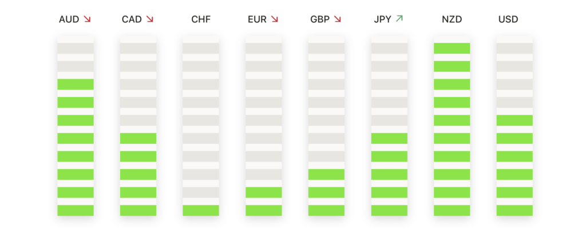Click the topmost green bar in USD meter
Screen dimensions: 586x233
[x=514, y=120]
